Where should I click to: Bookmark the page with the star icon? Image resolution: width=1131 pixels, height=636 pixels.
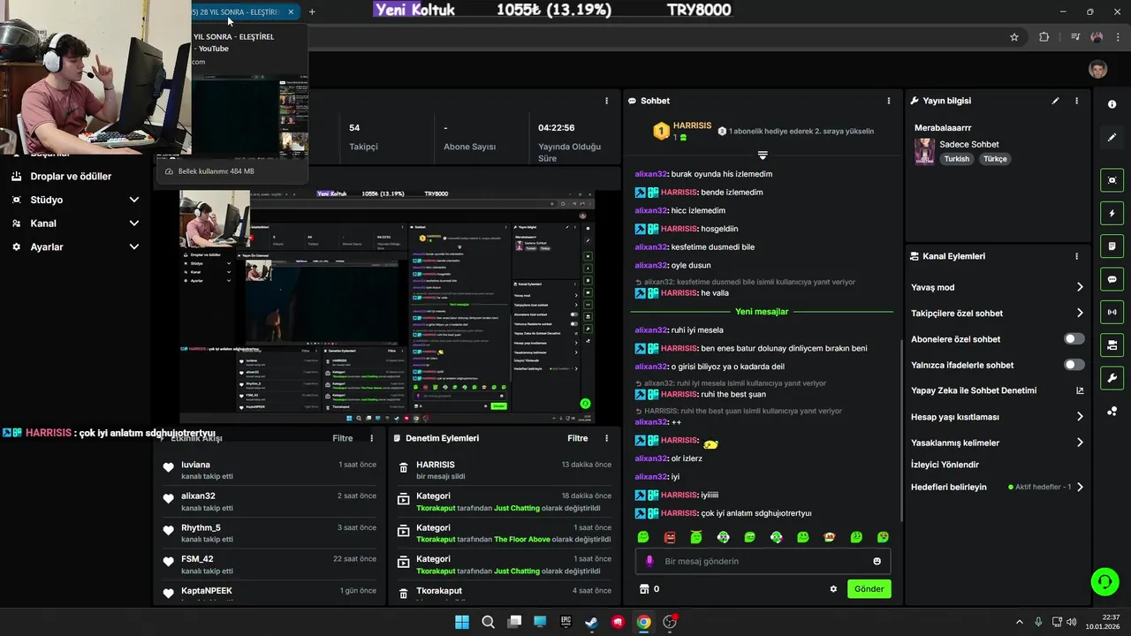point(1014,37)
